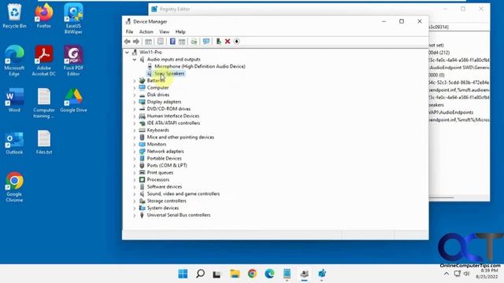The width and height of the screenshot is (504, 283).
Task: Open the Help menu
Action: (x=180, y=31)
